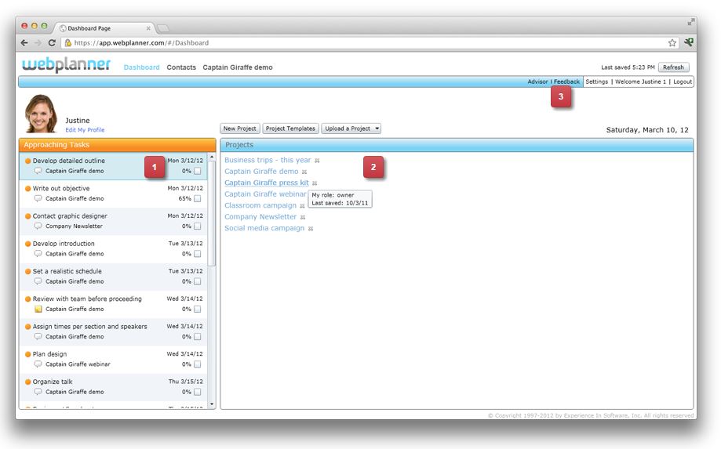Open comment bubble for Set a realistic schedule

(38, 281)
